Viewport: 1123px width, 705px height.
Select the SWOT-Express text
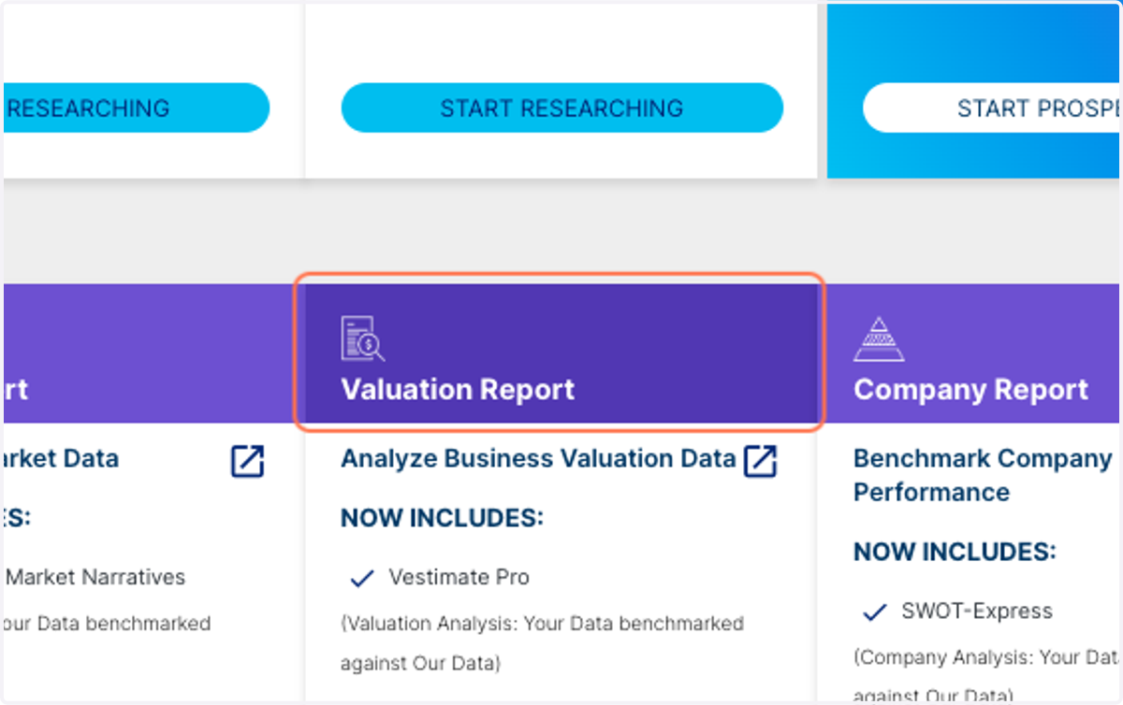pos(977,611)
